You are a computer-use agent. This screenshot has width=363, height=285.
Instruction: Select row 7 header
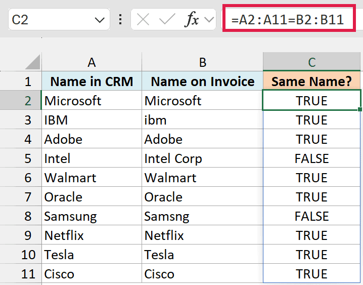[x=21, y=197]
